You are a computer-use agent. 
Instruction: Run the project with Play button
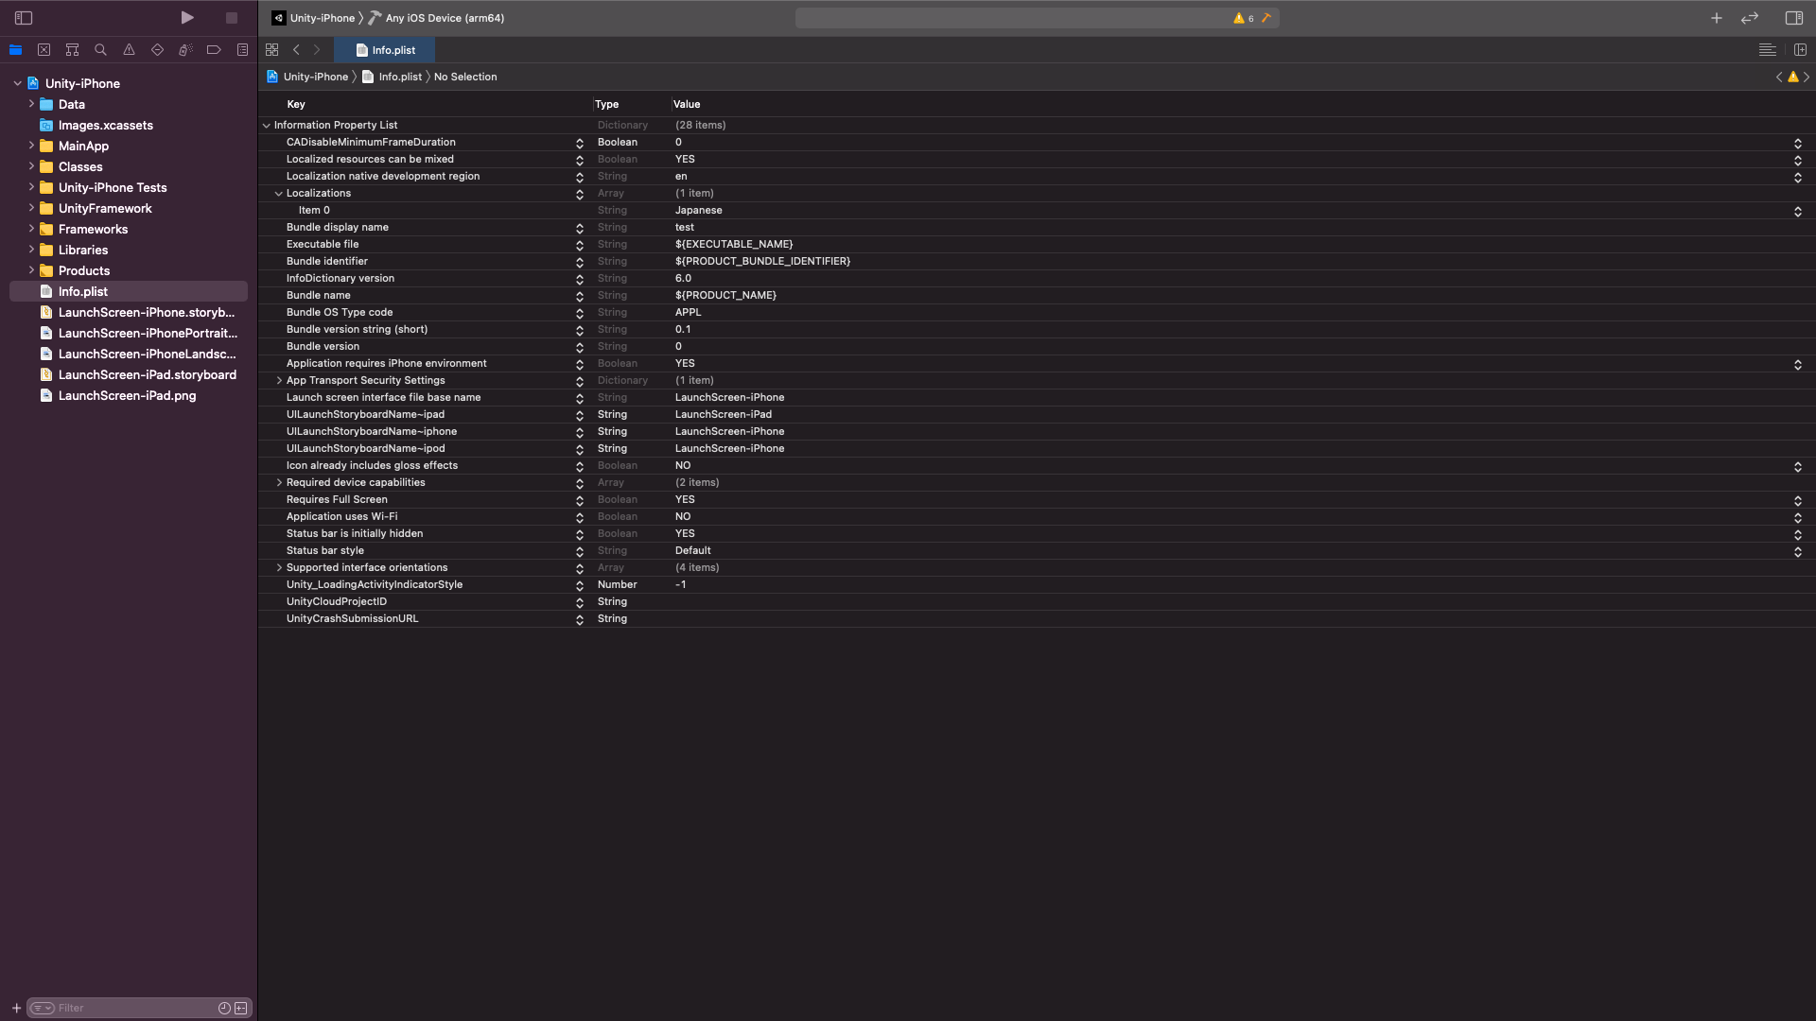click(x=187, y=18)
